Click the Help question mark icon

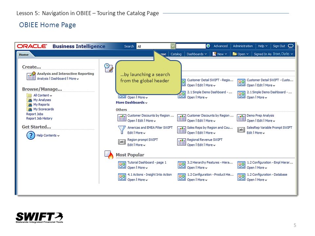(31, 135)
